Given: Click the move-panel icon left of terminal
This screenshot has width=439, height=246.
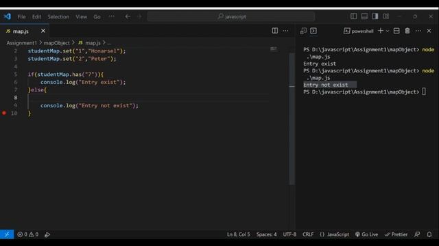Looking at the screenshot, I should pos(303,31).
